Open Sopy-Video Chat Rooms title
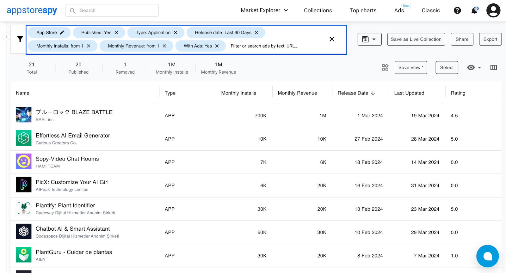 tap(67, 159)
